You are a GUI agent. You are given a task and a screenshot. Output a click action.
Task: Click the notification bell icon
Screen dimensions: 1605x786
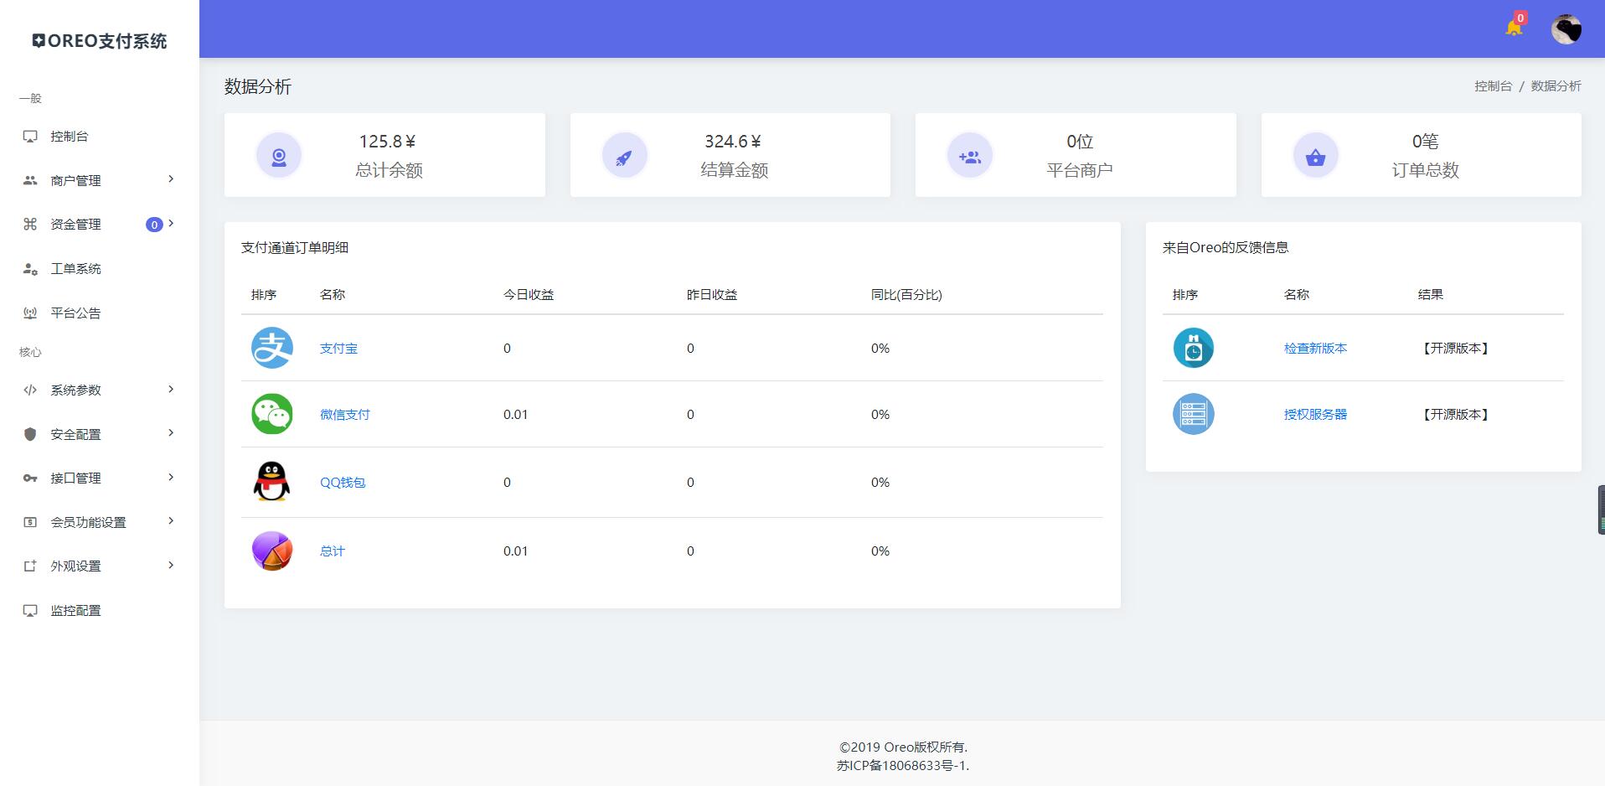(x=1513, y=28)
